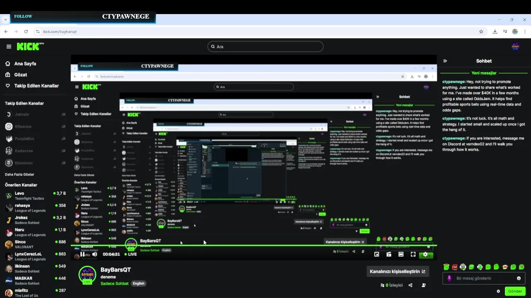Click the user icon right of share
The width and height of the screenshot is (531, 298).
tap(424, 285)
